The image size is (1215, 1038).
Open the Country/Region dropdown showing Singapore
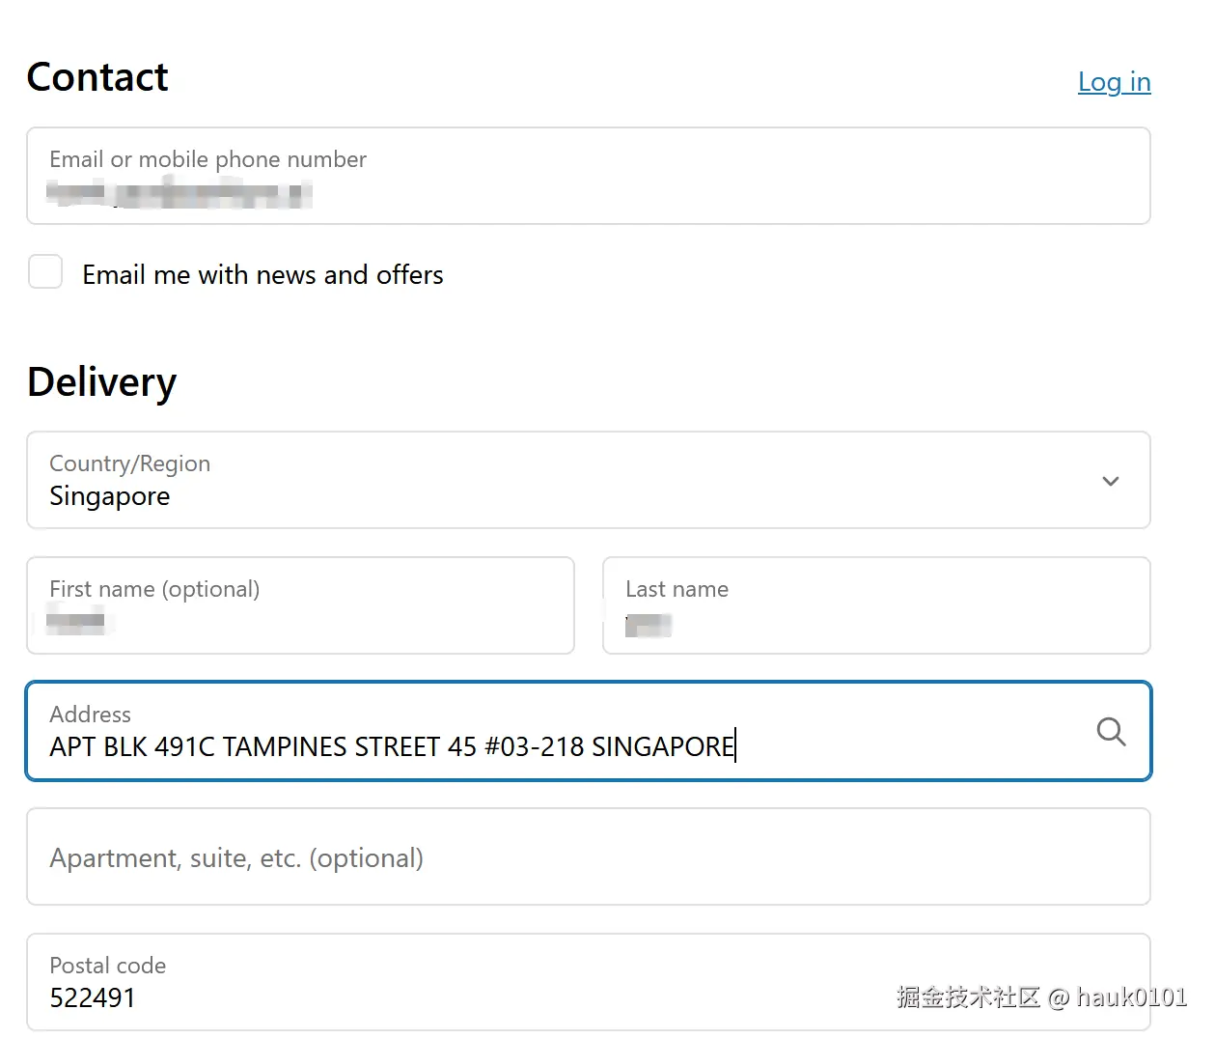pos(579,481)
